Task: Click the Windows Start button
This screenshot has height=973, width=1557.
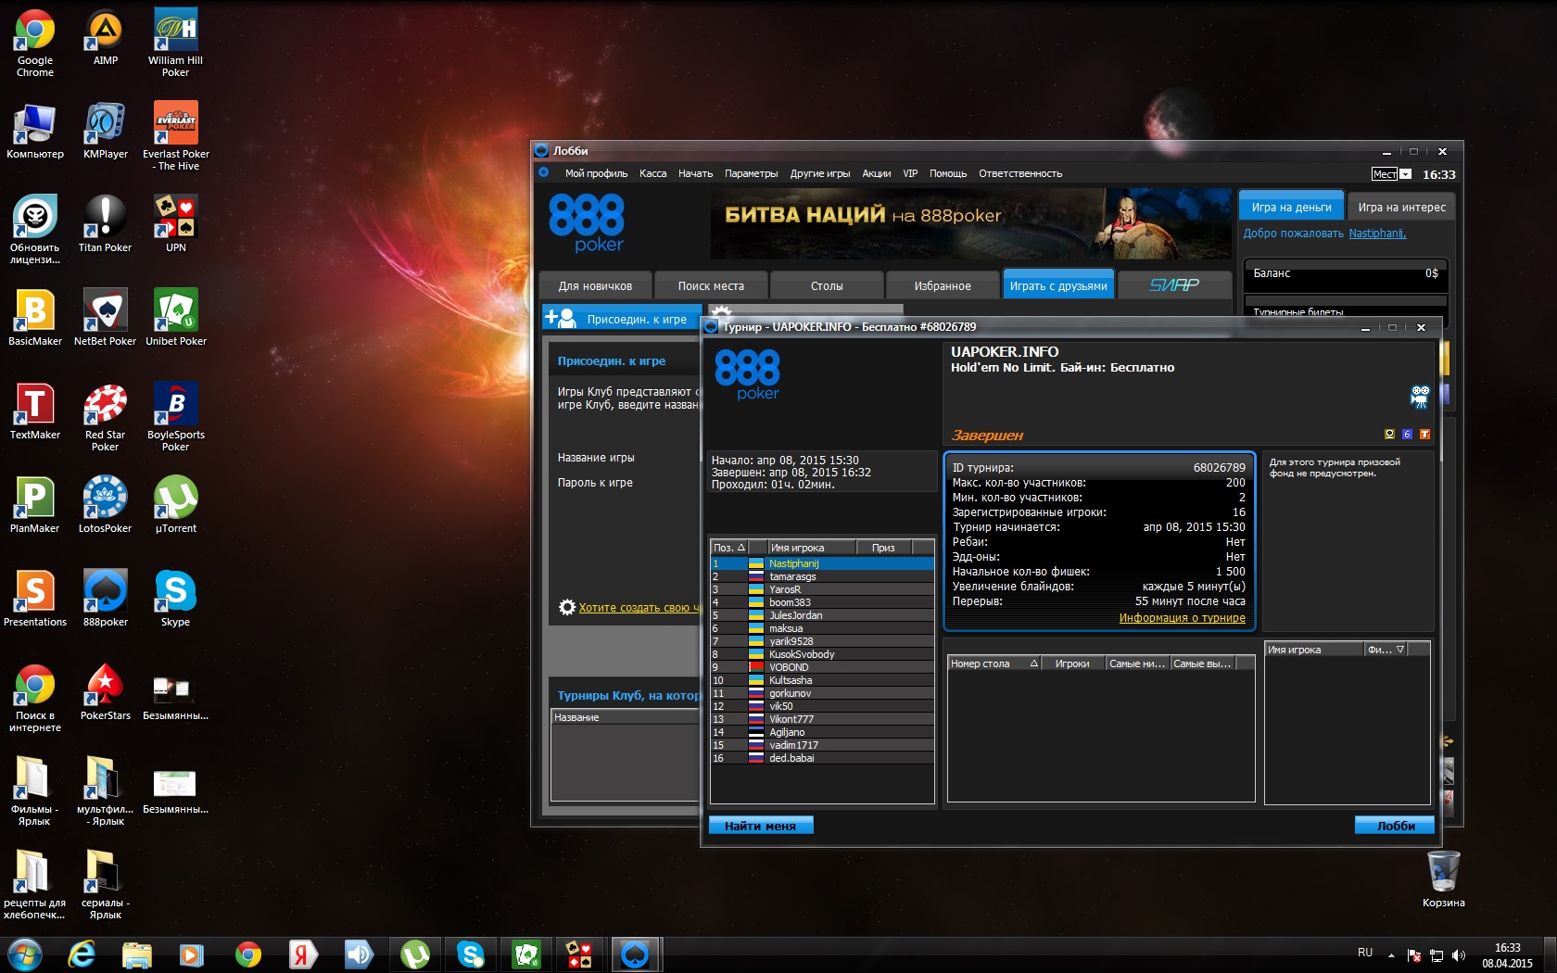Action: (24, 954)
